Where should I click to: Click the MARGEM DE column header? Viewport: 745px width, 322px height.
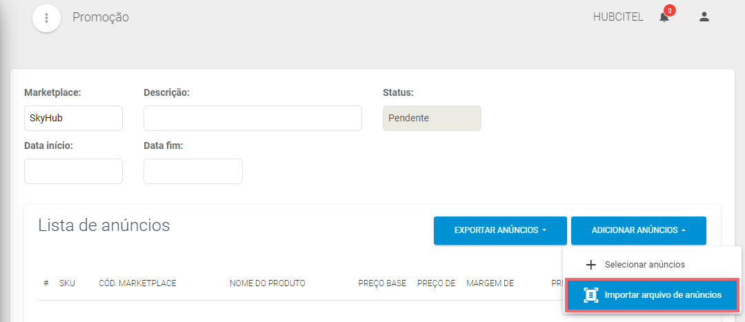(490, 283)
